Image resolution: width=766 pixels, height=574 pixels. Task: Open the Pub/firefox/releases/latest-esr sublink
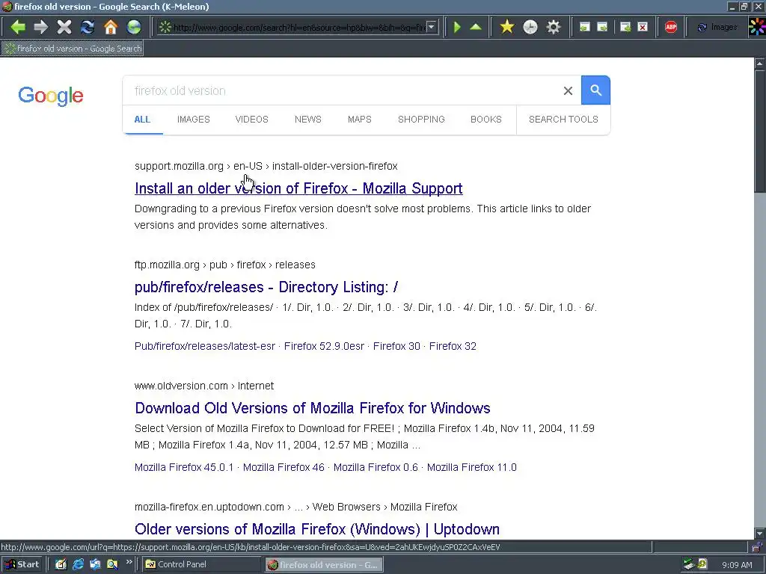205,346
